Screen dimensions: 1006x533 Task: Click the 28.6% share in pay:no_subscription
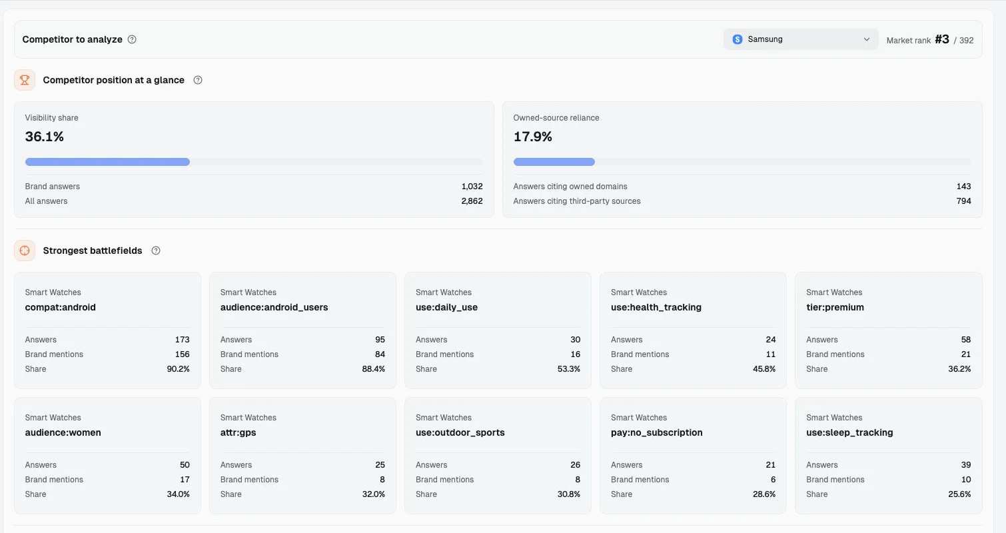click(x=763, y=494)
